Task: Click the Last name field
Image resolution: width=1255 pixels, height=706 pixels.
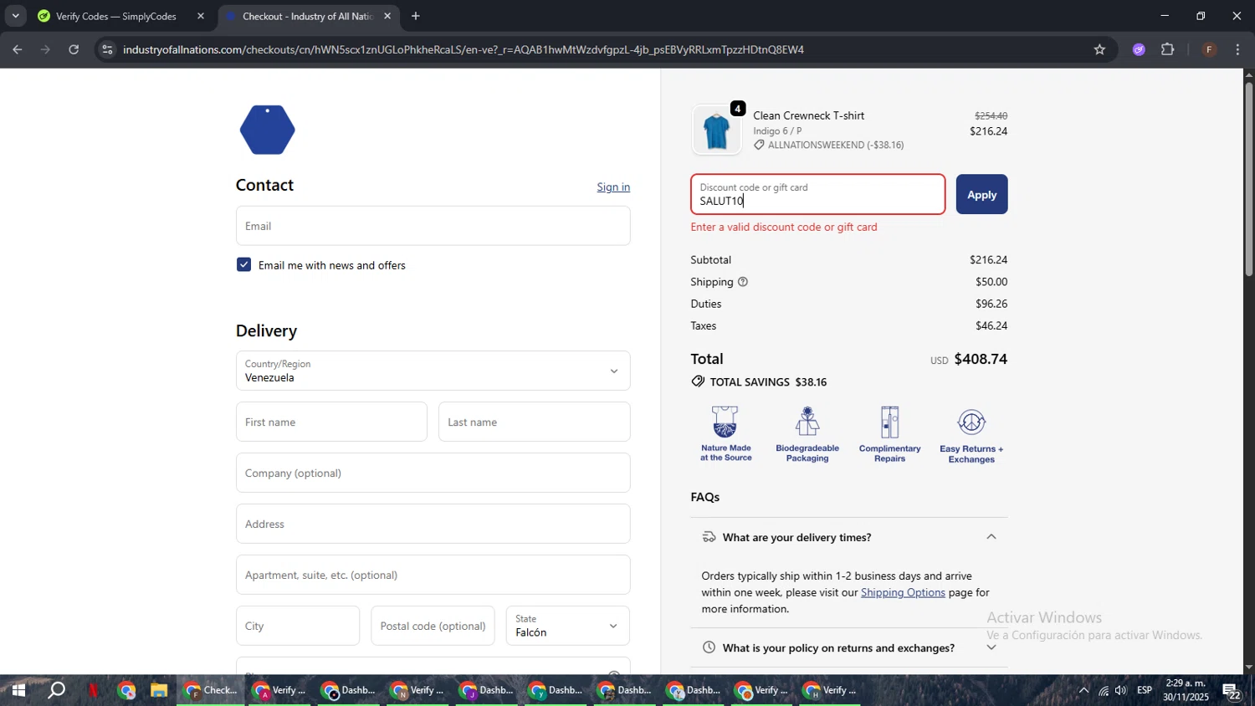Action: pos(534,422)
